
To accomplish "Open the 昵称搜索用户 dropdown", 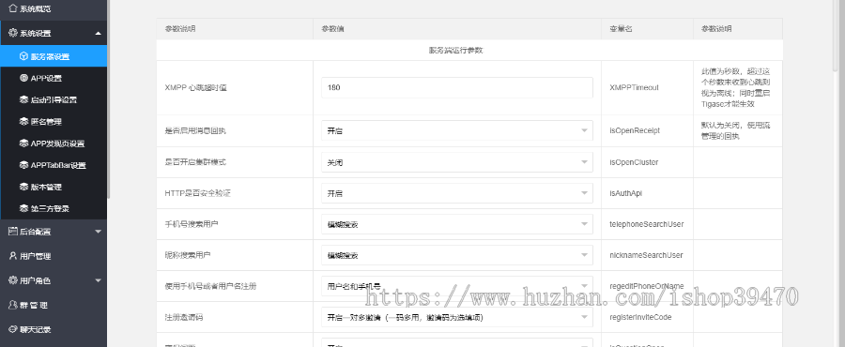I will click(x=457, y=255).
